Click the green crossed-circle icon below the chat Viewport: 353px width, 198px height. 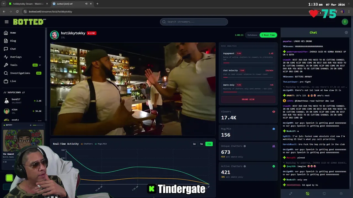point(307,194)
